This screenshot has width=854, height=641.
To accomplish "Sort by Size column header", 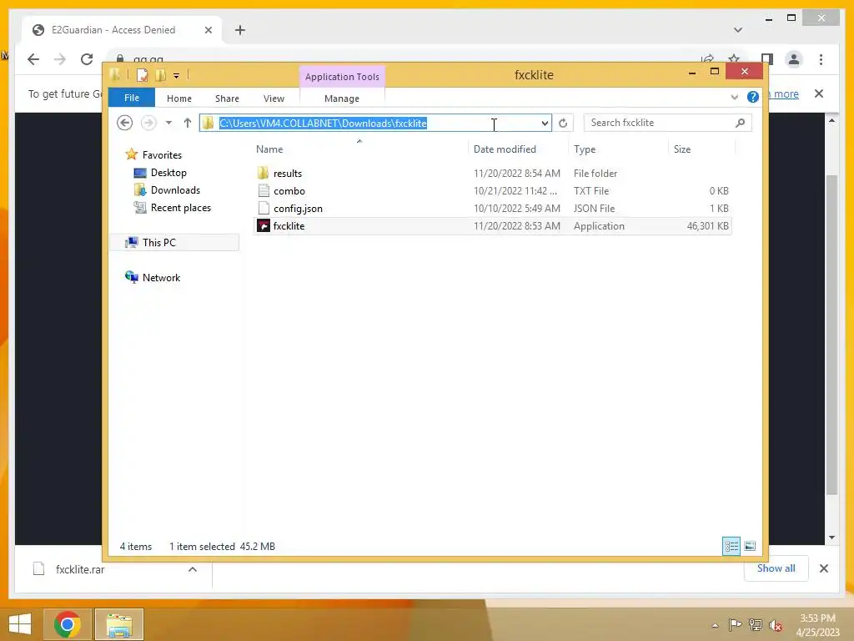I will (682, 149).
